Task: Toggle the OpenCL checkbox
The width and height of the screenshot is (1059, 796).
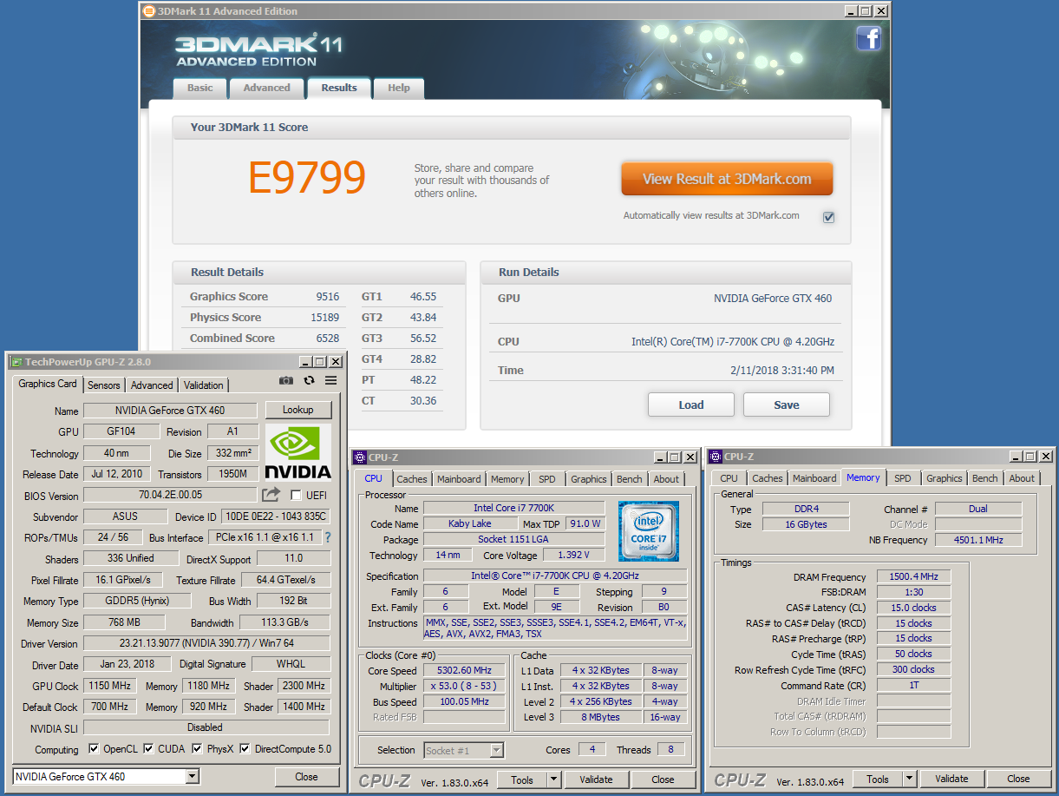Action: pyautogui.click(x=95, y=748)
